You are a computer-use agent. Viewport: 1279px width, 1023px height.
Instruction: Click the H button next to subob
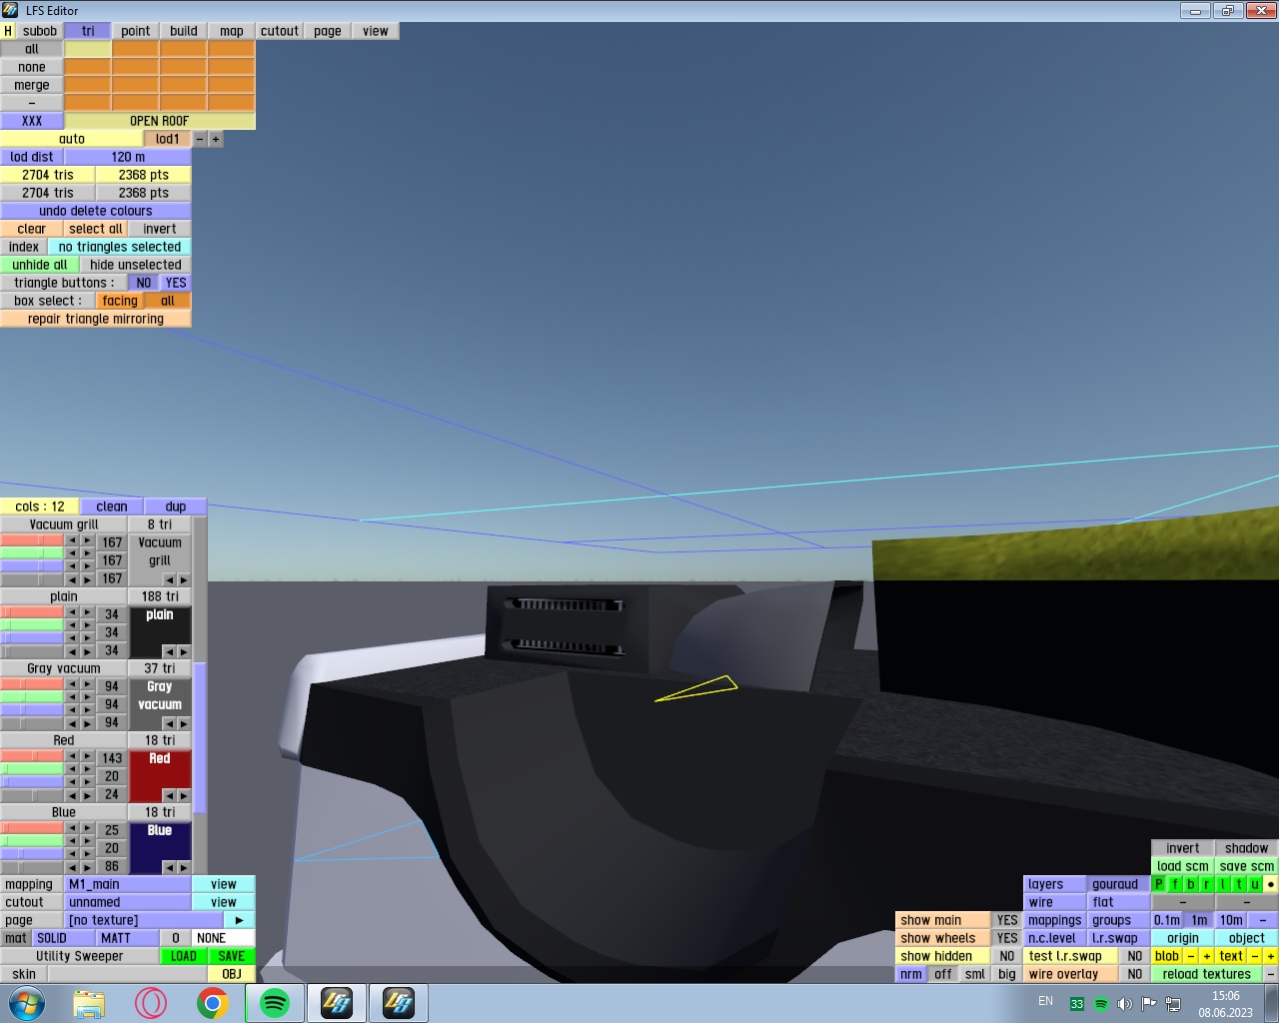point(8,31)
